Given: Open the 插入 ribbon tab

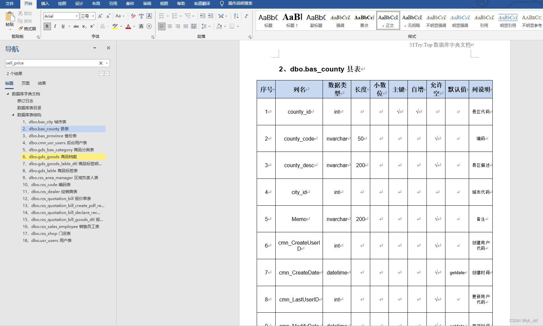Looking at the screenshot, I should tap(45, 4).
